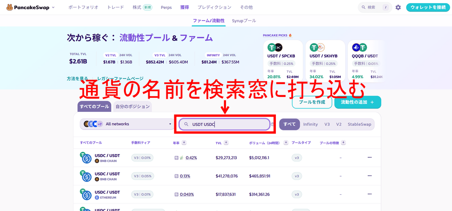Open the ポートフォリオ menu
The height and width of the screenshot is (211, 452).
[83, 7]
